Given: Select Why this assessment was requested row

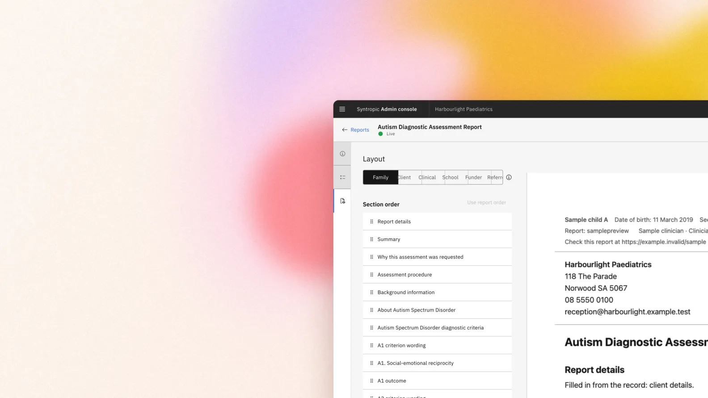Looking at the screenshot, I should point(437,257).
